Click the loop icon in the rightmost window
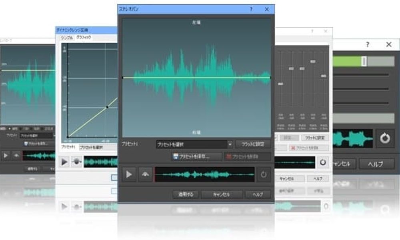 [x=385, y=138]
